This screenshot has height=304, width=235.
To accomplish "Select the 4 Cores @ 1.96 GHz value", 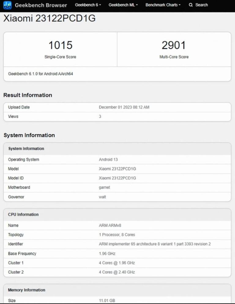I will pyautogui.click(x=117, y=263).
